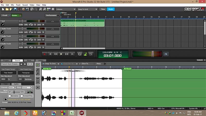Open the sound file folder icon
206x116 pixels.
5,100
